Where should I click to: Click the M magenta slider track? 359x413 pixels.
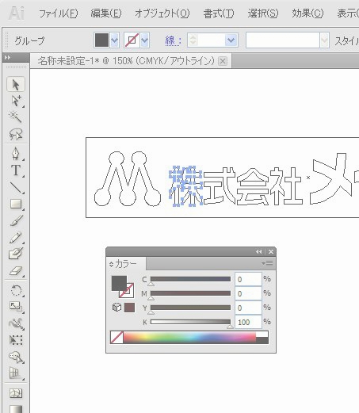(x=190, y=293)
